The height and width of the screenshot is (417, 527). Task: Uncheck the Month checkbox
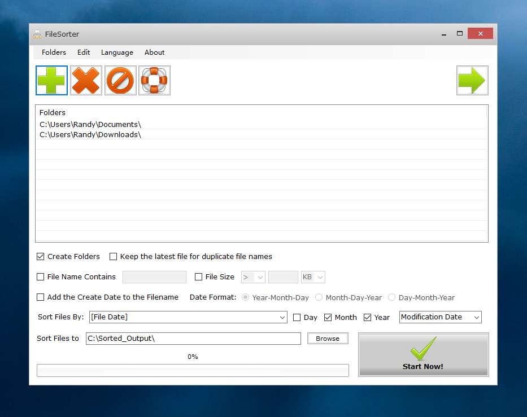coord(328,317)
